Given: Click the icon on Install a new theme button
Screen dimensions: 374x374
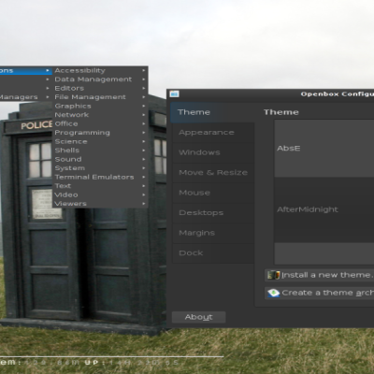Looking at the screenshot, I should pos(274,275).
